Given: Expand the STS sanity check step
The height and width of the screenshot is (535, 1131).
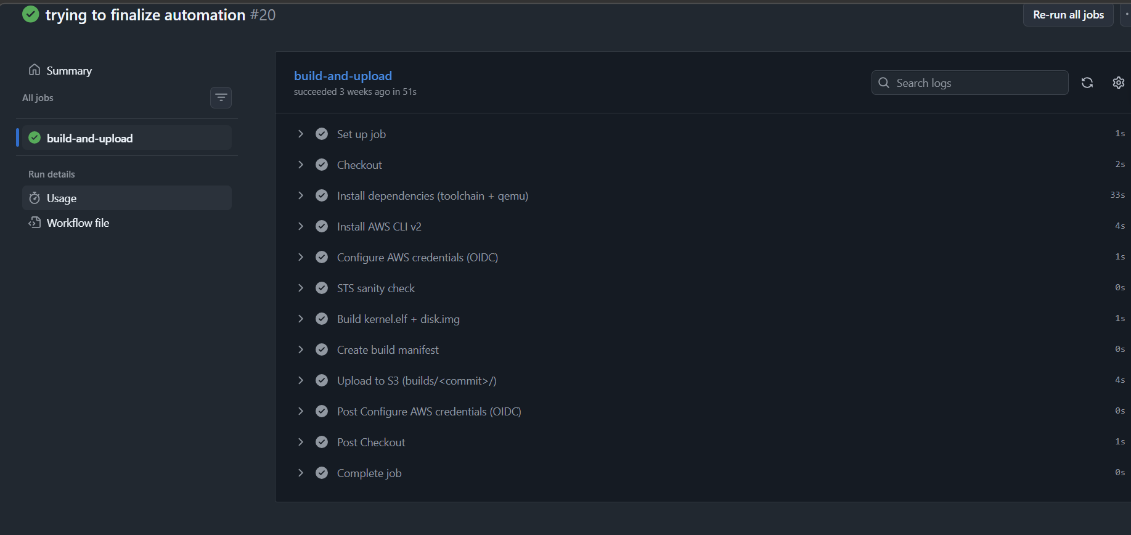Looking at the screenshot, I should coord(301,288).
